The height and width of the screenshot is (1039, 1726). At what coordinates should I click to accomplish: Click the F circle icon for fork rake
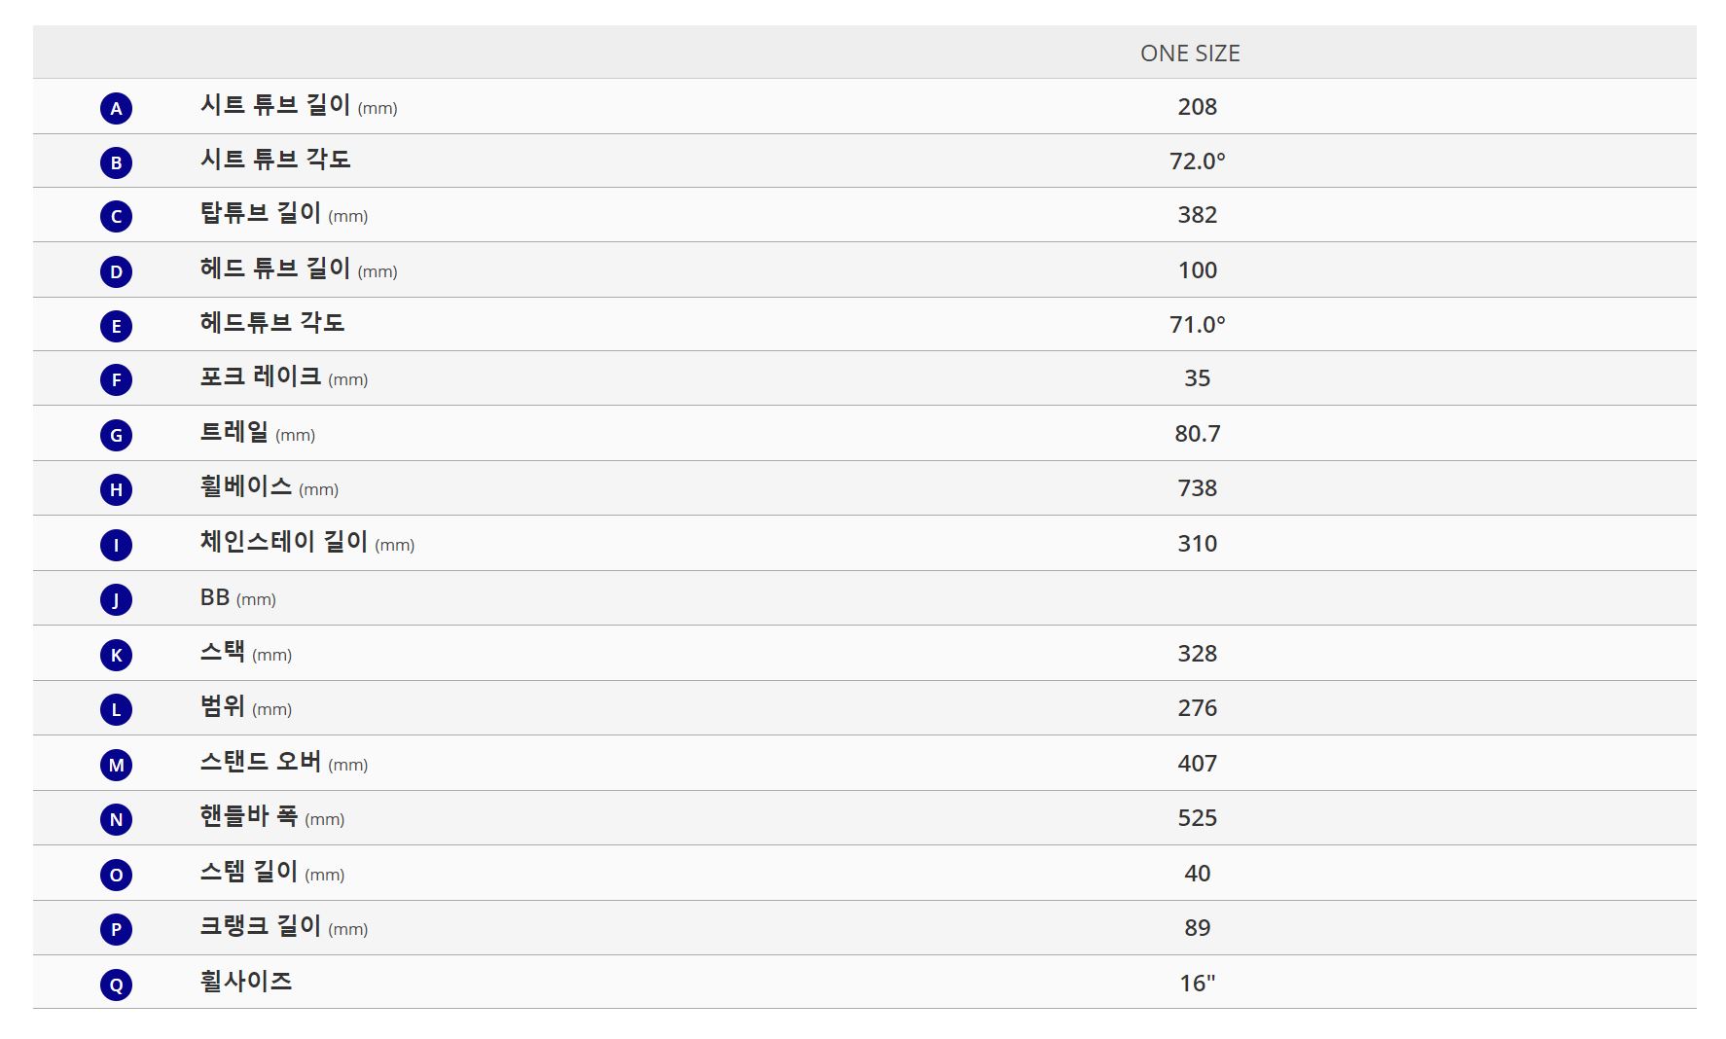(x=116, y=379)
